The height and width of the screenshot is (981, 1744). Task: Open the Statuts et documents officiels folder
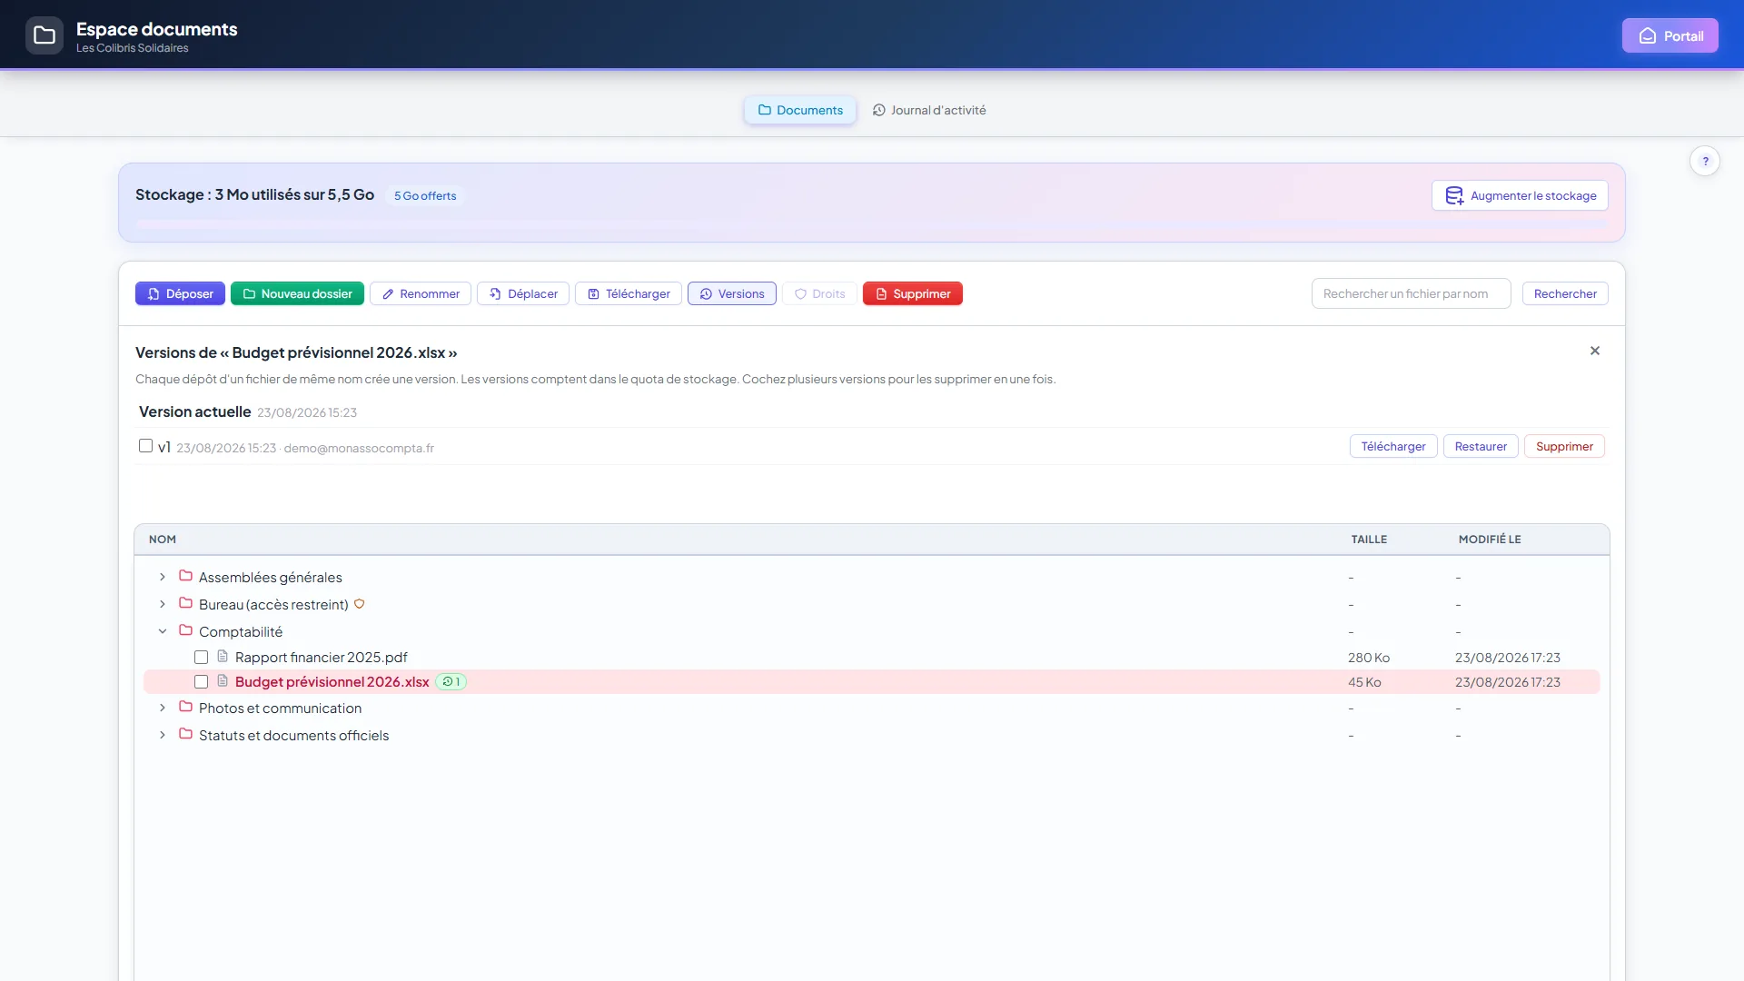coord(293,735)
